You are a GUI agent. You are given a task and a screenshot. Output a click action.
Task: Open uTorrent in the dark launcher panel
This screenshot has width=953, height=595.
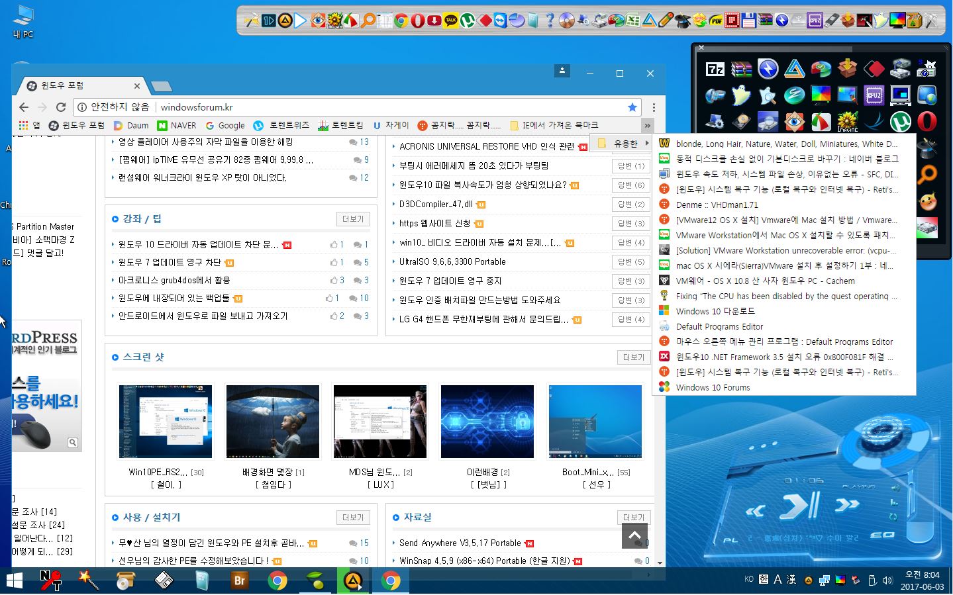click(x=901, y=122)
